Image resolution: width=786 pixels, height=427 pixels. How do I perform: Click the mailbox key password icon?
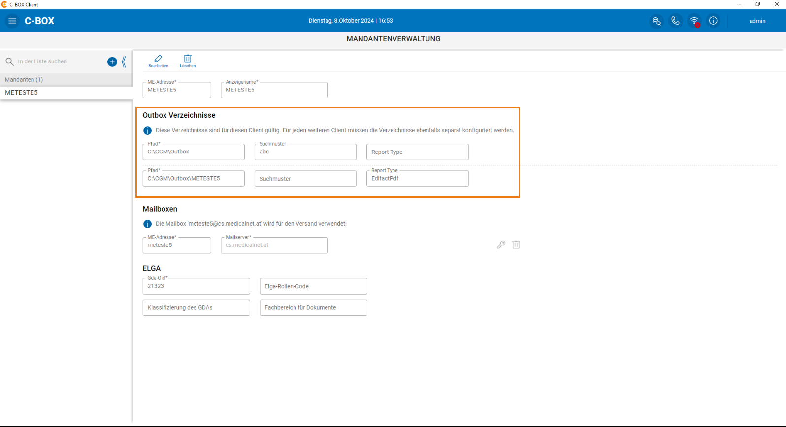click(501, 244)
